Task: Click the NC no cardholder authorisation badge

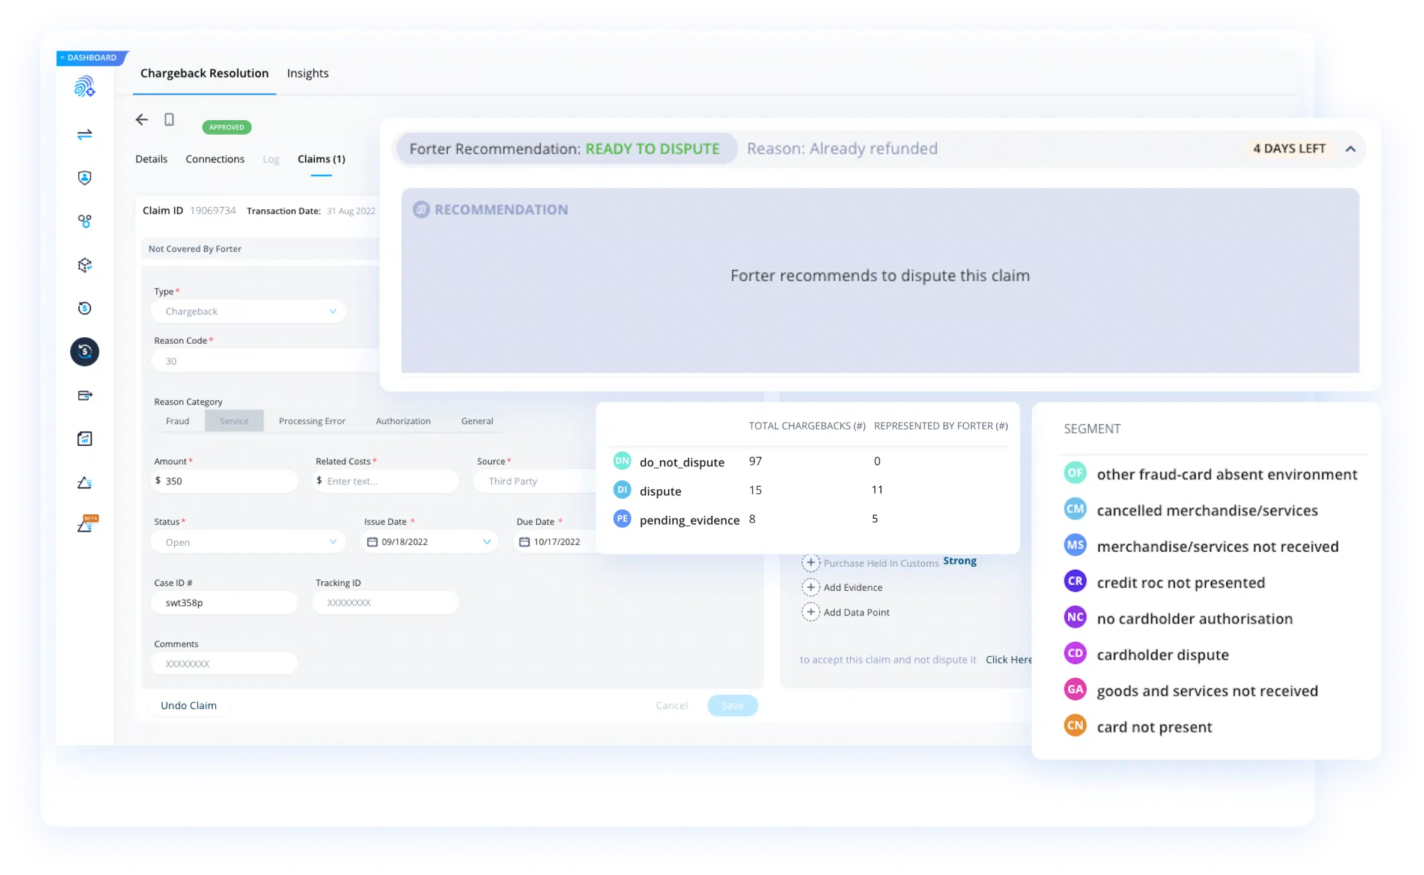Action: click(1075, 617)
